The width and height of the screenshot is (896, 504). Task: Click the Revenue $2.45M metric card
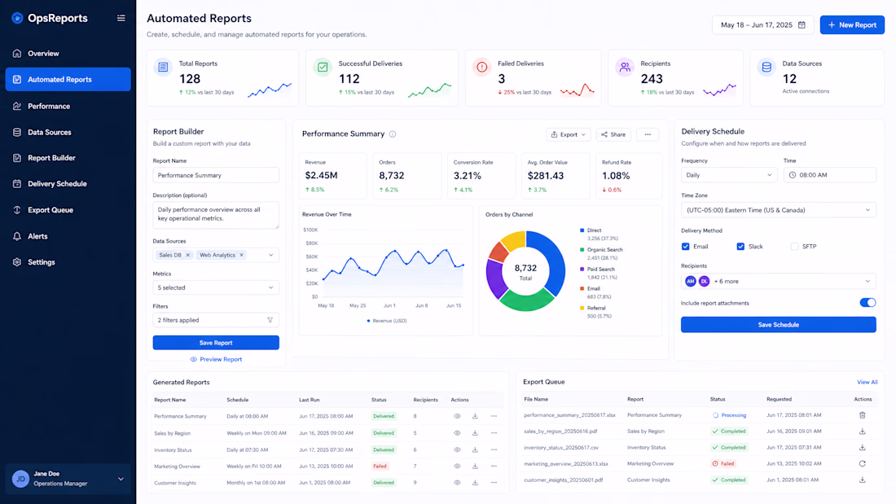coord(333,176)
